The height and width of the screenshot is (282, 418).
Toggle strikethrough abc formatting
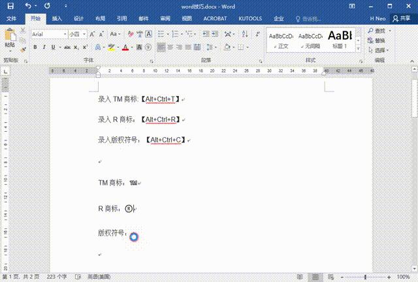pos(67,47)
